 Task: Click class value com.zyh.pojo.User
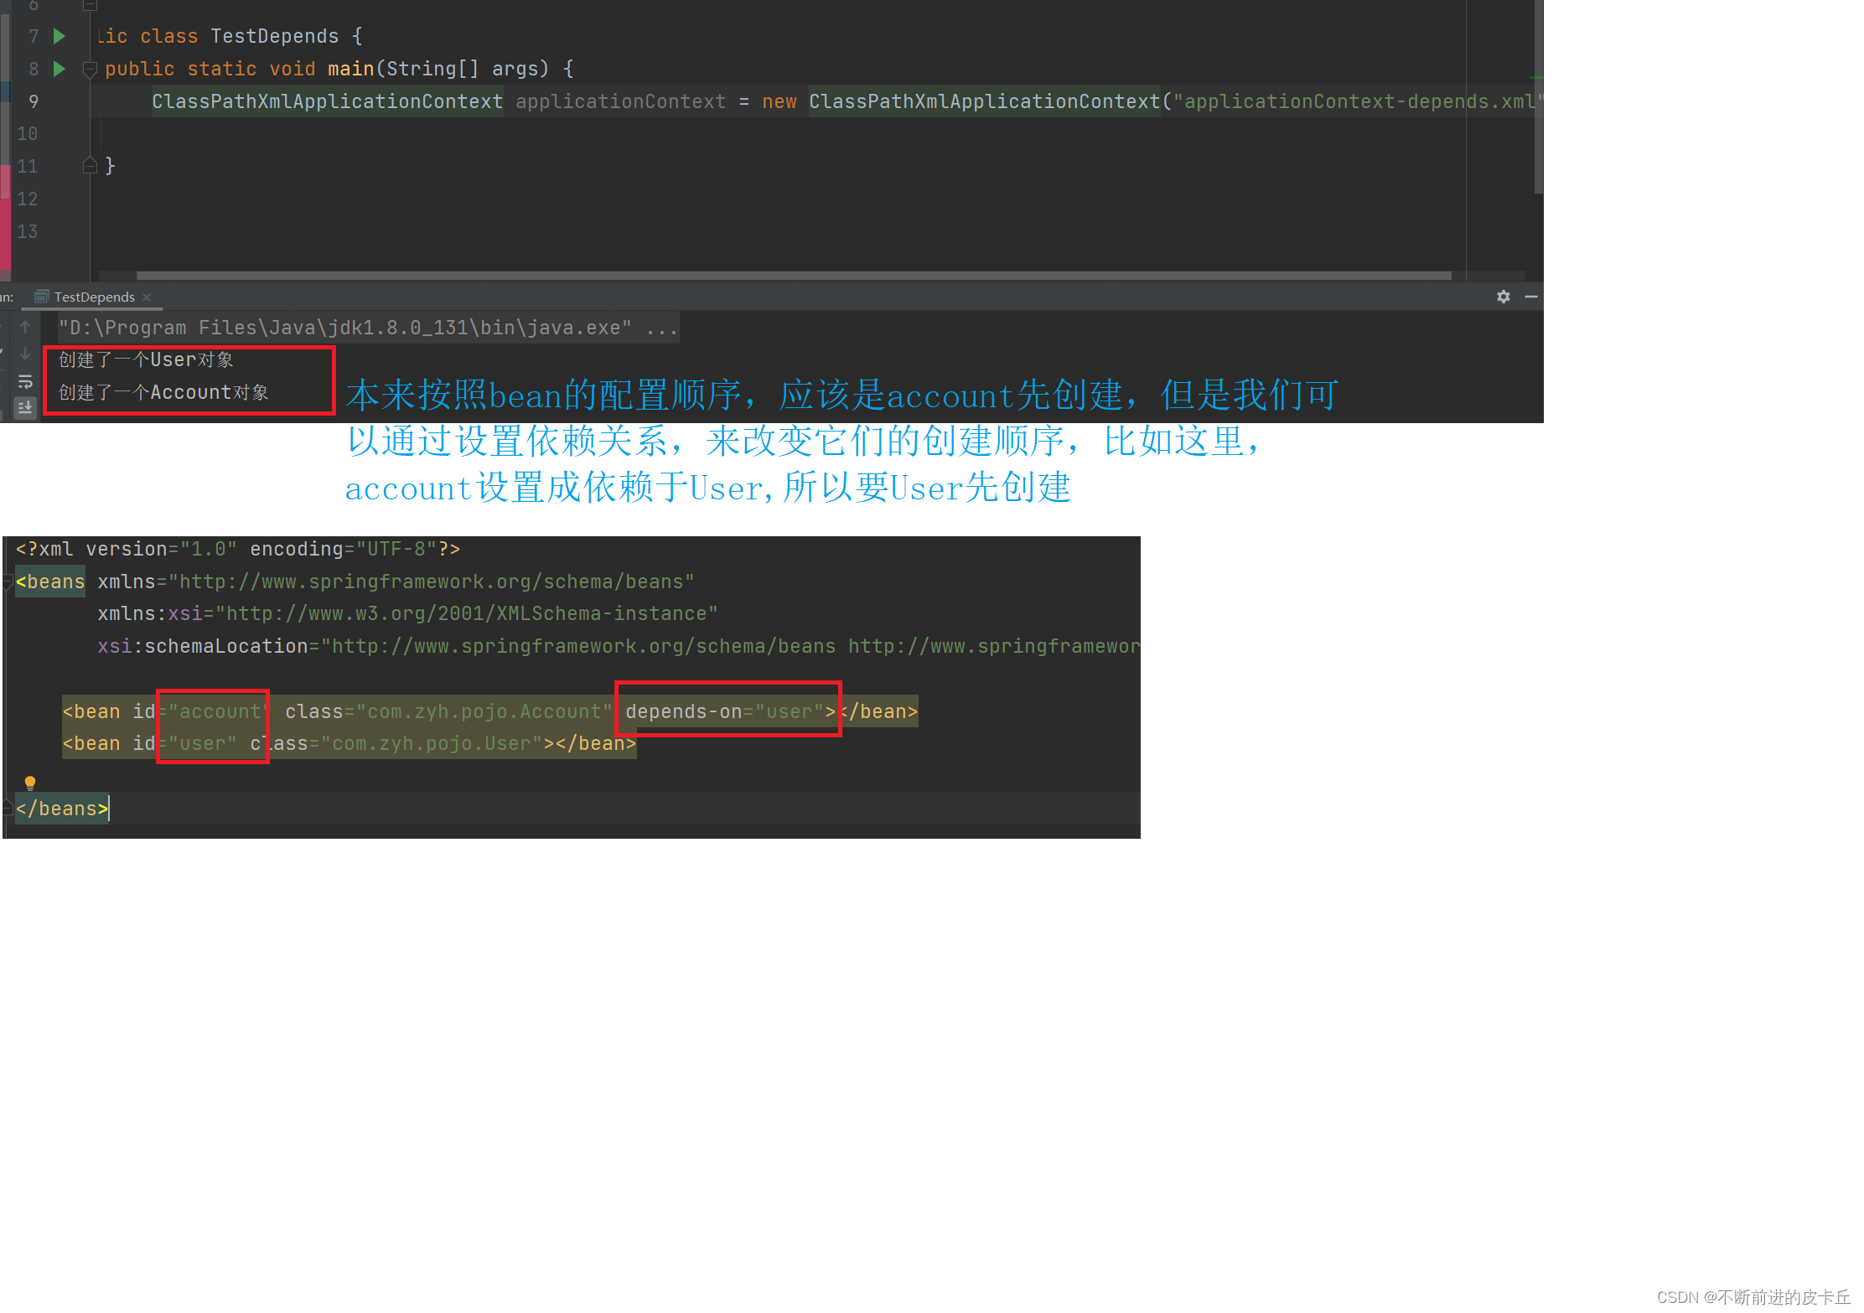click(x=438, y=743)
